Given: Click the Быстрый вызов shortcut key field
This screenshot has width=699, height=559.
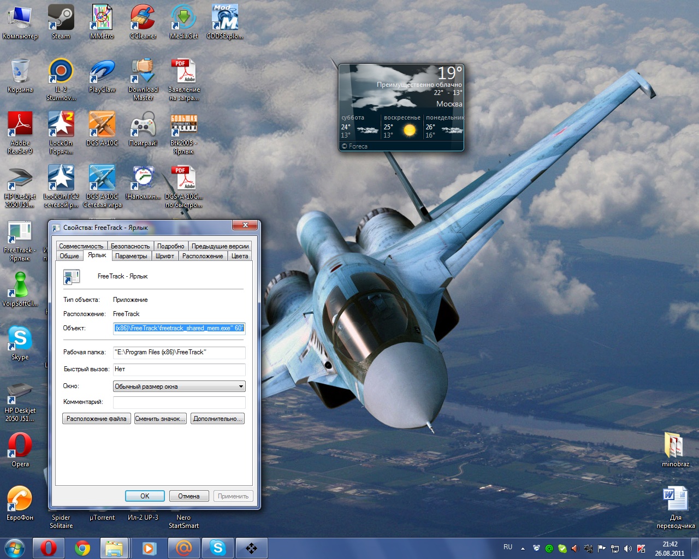Looking at the screenshot, I should coord(179,369).
